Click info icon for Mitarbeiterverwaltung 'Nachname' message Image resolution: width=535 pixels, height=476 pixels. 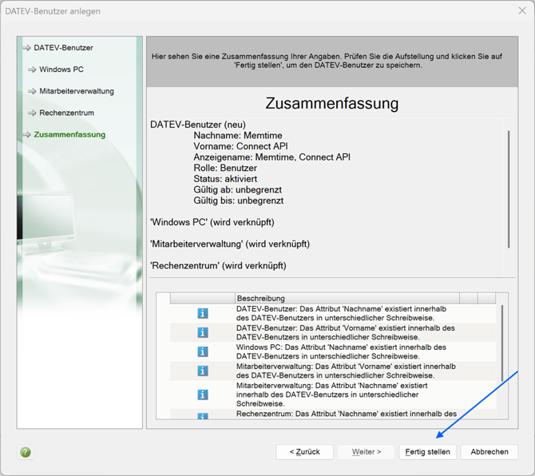click(203, 395)
